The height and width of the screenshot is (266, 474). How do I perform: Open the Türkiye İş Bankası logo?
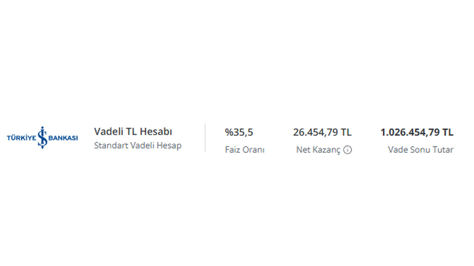click(x=42, y=137)
